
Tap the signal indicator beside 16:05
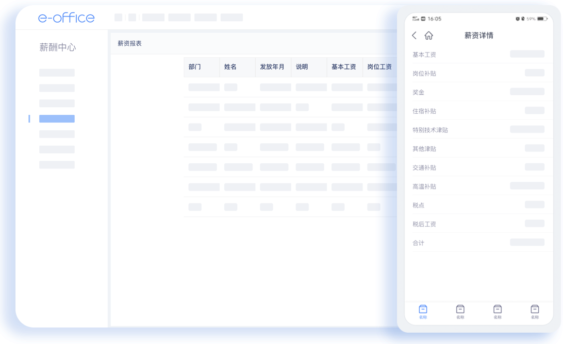coord(416,19)
